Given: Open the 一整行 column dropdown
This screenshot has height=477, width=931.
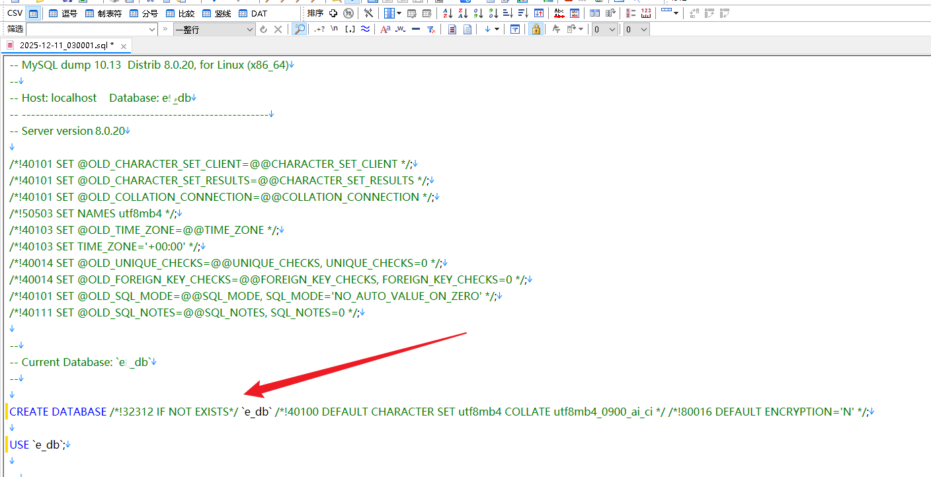Looking at the screenshot, I should pos(250,29).
